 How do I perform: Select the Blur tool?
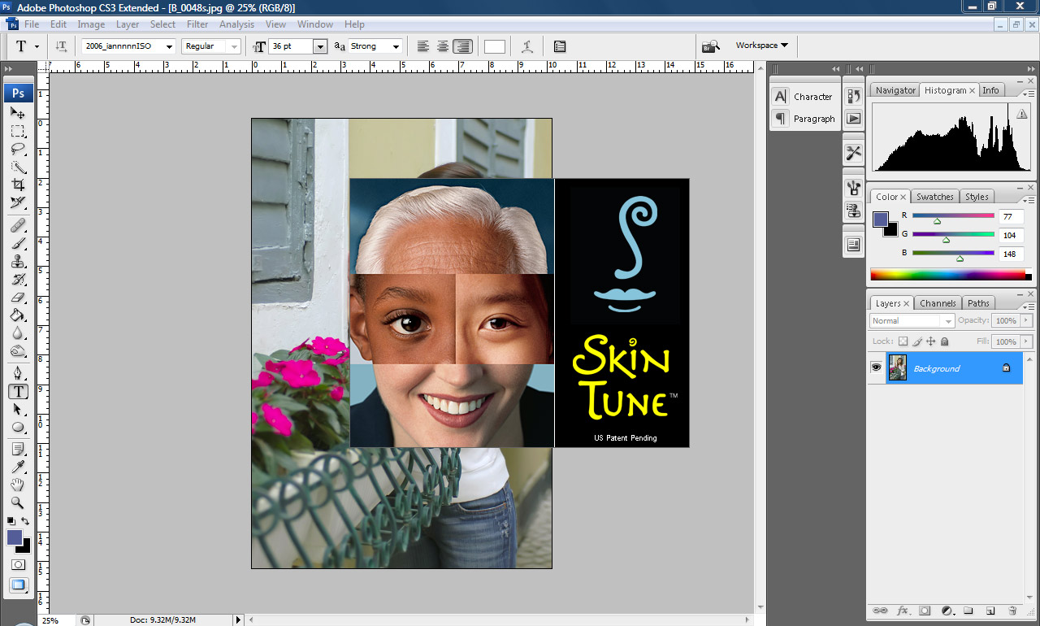point(18,333)
